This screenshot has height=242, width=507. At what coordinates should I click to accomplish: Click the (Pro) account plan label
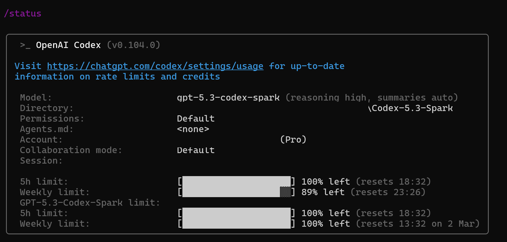click(x=293, y=140)
